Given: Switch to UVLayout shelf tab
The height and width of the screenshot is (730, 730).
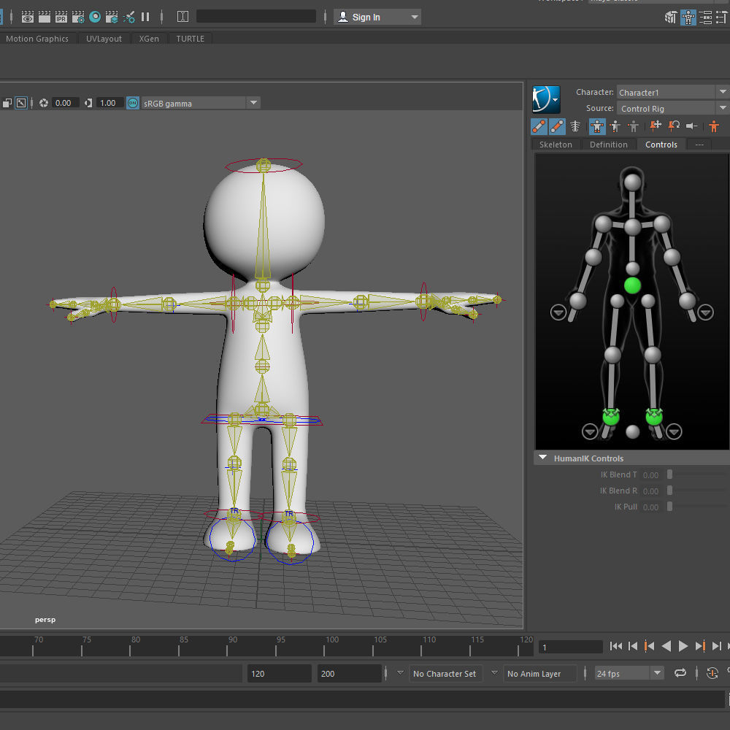Looking at the screenshot, I should coord(104,39).
